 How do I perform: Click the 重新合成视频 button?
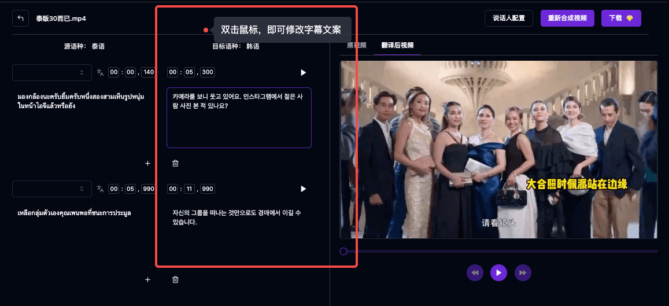(x=567, y=19)
